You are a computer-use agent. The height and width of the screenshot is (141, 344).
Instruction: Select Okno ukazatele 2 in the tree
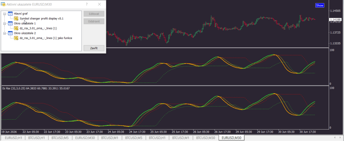(25, 33)
